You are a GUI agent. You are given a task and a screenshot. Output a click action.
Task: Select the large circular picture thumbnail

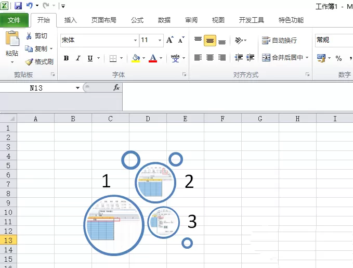click(x=114, y=225)
